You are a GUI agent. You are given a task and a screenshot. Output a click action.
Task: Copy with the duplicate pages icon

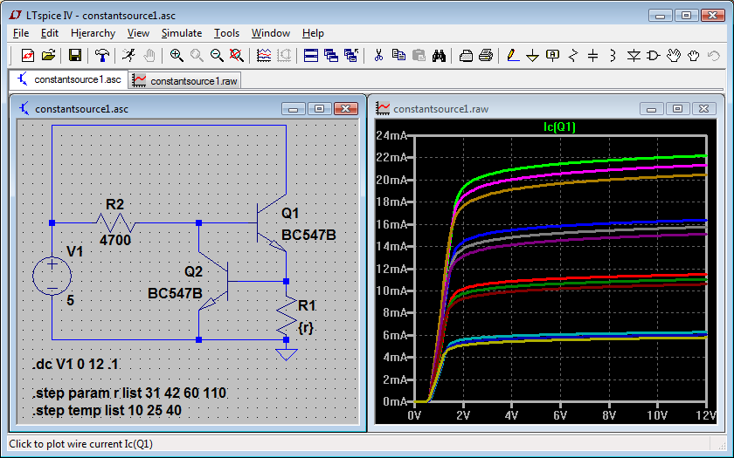point(398,56)
